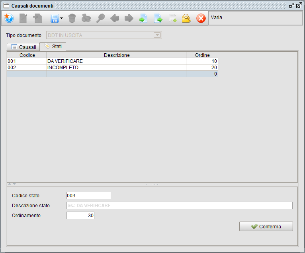Click the new document plus icon
Screen dimensions: 305x253
click(37, 18)
